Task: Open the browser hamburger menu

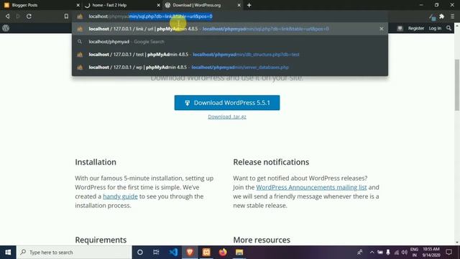Action: pos(452,17)
